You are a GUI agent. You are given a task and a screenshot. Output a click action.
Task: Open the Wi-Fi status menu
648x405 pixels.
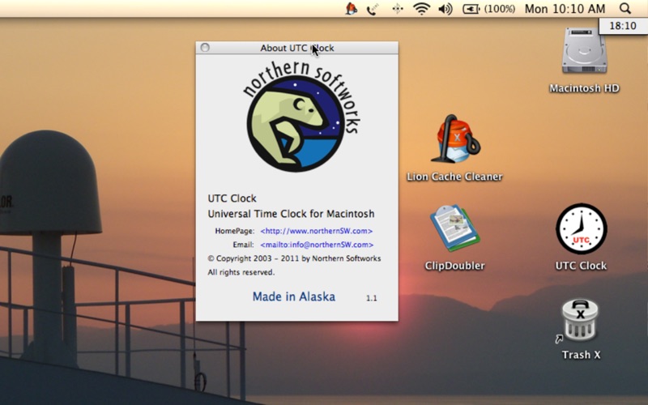421,8
